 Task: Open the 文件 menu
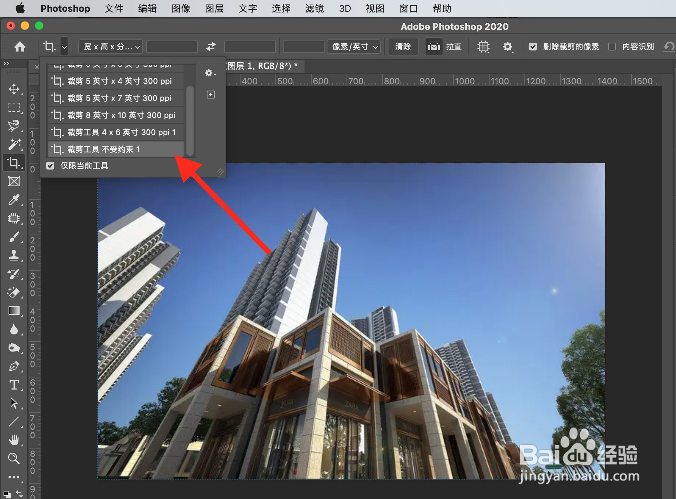click(114, 9)
